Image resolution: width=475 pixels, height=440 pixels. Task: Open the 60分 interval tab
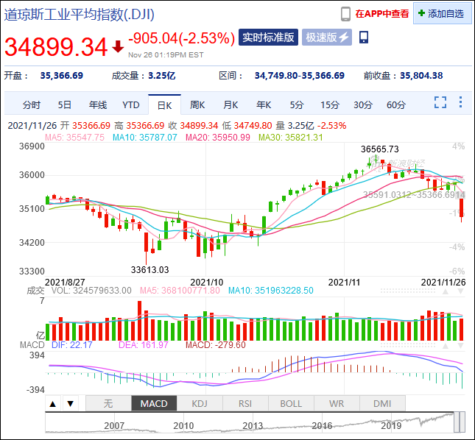[x=396, y=105]
